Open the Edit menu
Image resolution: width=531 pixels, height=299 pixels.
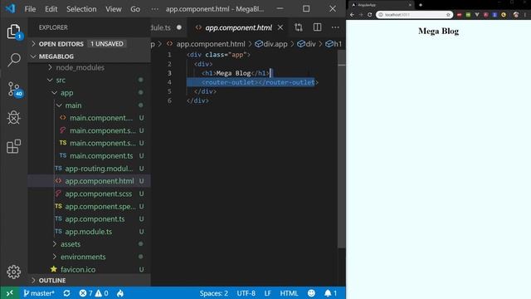coord(51,9)
